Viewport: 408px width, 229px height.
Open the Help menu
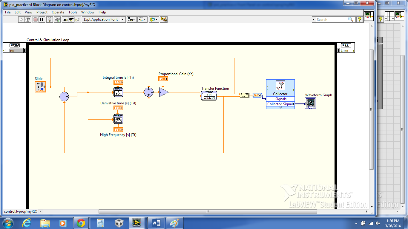102,12
